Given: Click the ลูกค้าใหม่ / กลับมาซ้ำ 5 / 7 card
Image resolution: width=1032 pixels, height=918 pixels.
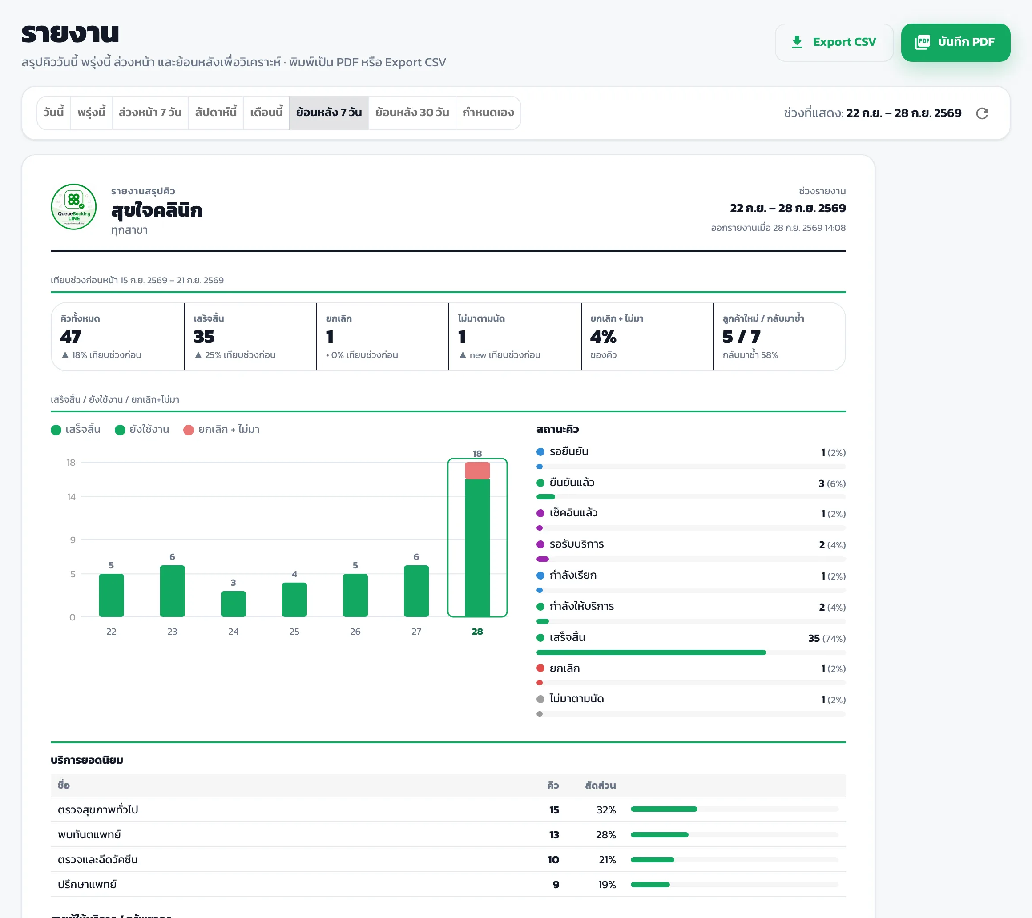Looking at the screenshot, I should coord(779,337).
